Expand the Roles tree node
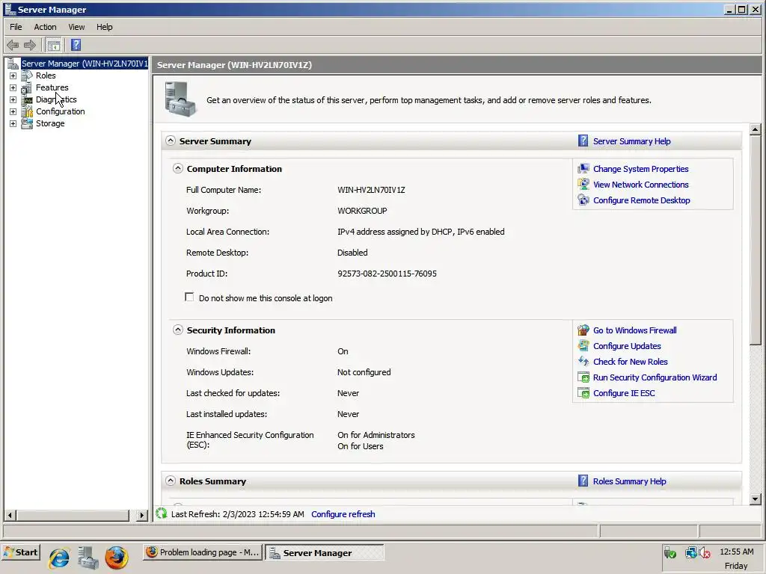This screenshot has height=574, width=766. point(13,75)
